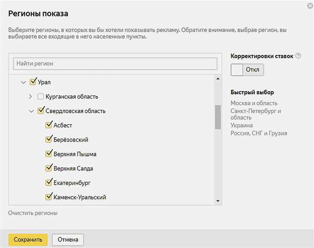Collapse the Урал tree node

pos(23,83)
